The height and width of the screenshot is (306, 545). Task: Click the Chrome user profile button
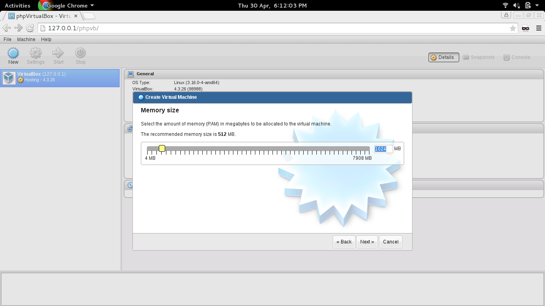point(506,15)
